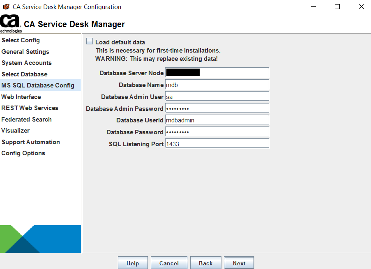
Task: Open Select Database step
Action: click(x=25, y=74)
